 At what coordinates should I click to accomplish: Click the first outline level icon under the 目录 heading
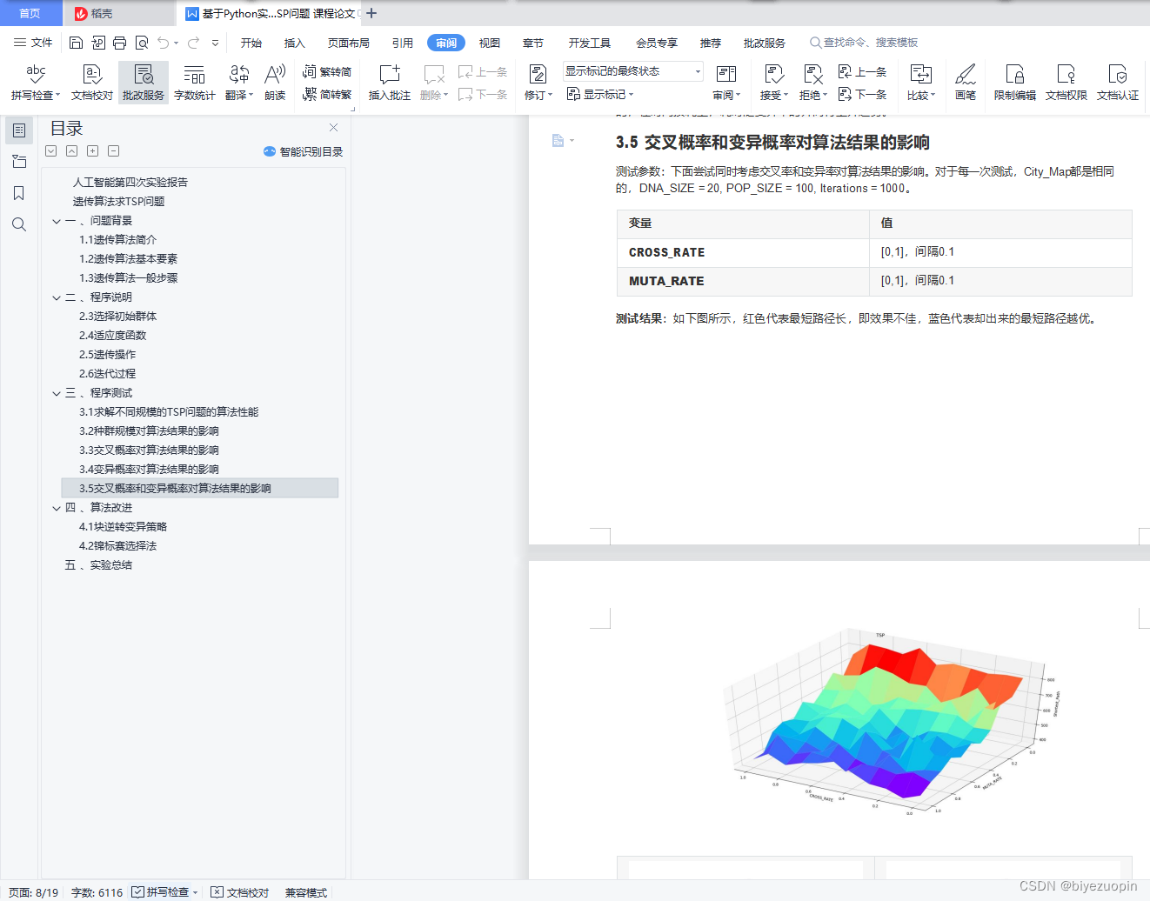point(51,151)
